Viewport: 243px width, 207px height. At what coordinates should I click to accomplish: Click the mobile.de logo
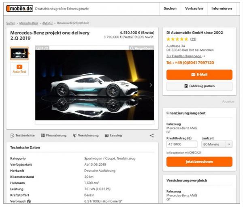(19, 9)
